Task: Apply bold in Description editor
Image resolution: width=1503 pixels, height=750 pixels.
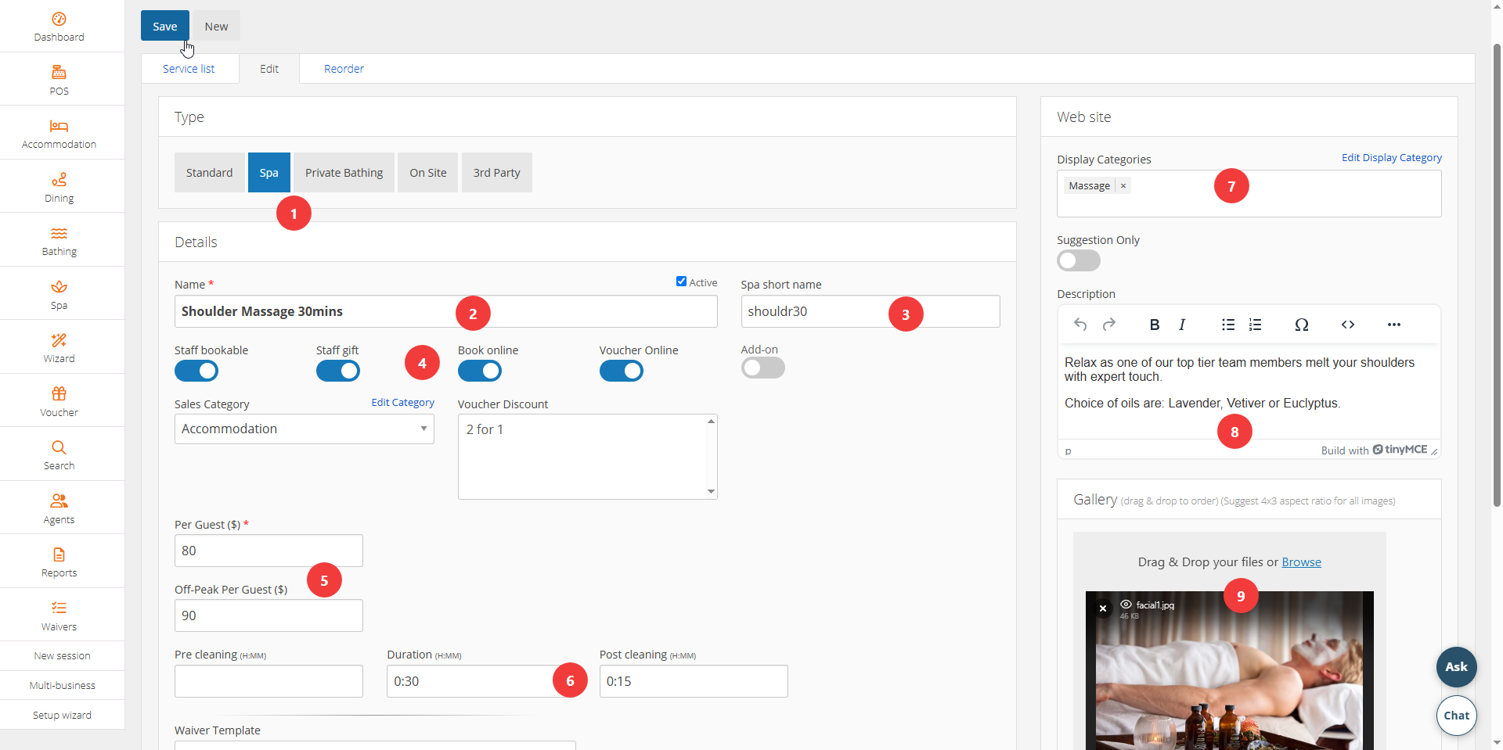Action: pyautogui.click(x=1154, y=325)
